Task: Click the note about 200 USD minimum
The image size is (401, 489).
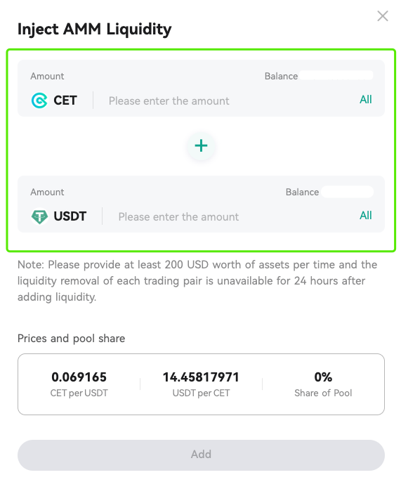Action: [197, 280]
